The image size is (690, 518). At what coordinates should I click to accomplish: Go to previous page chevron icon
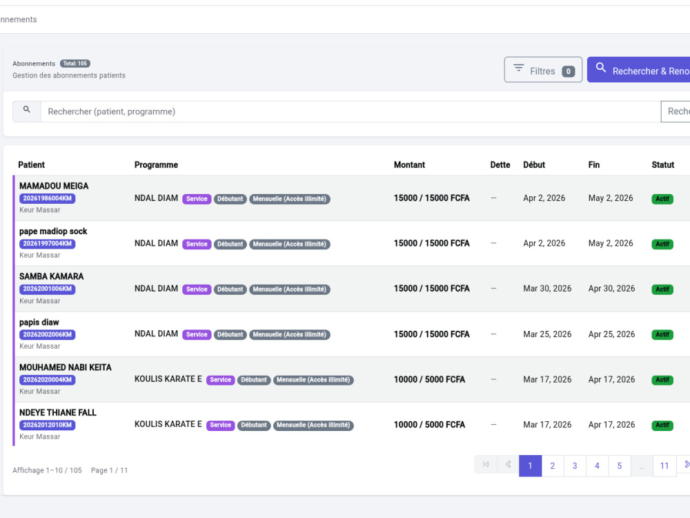(509, 465)
